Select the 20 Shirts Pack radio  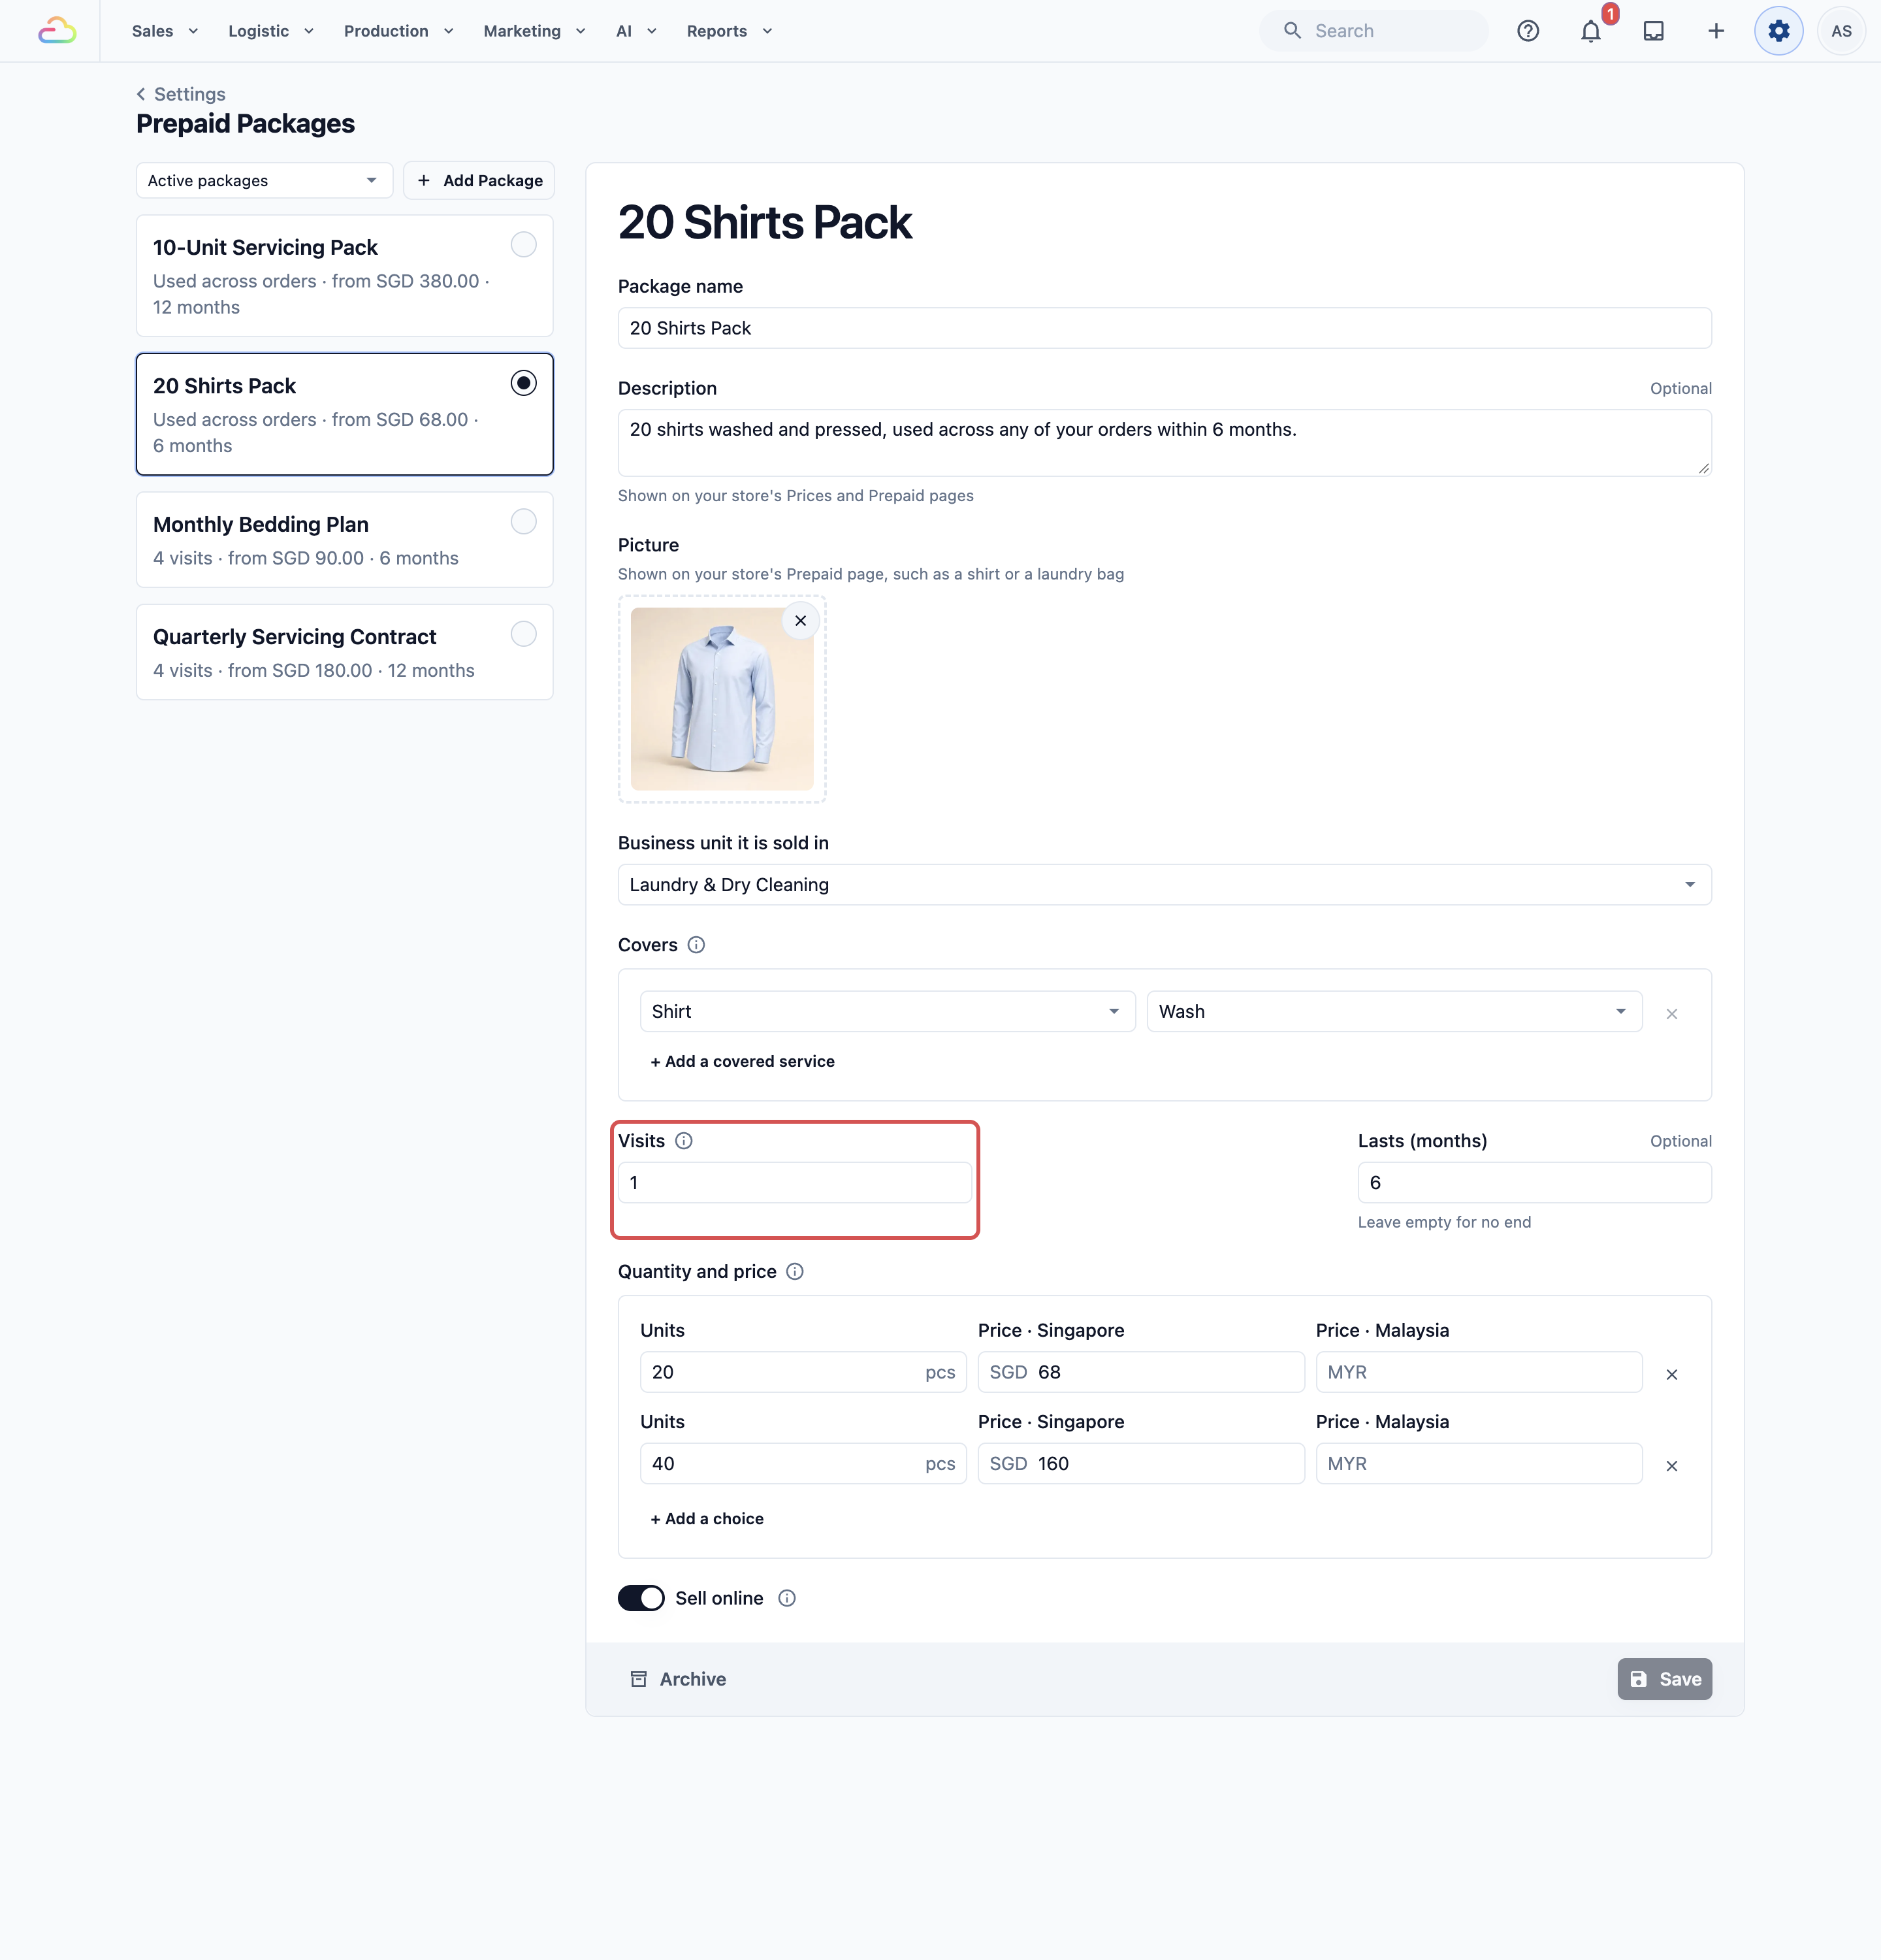tap(524, 383)
